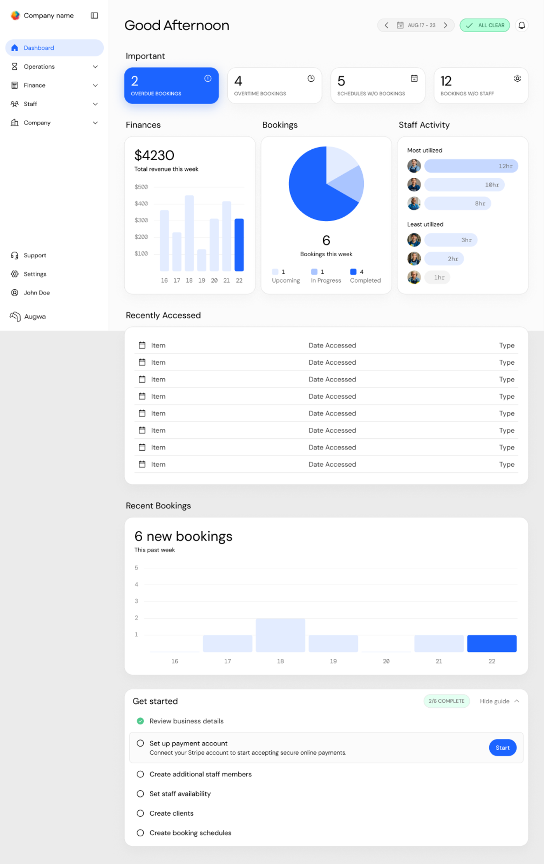Open notifications bell
The image size is (544, 864).
point(521,25)
